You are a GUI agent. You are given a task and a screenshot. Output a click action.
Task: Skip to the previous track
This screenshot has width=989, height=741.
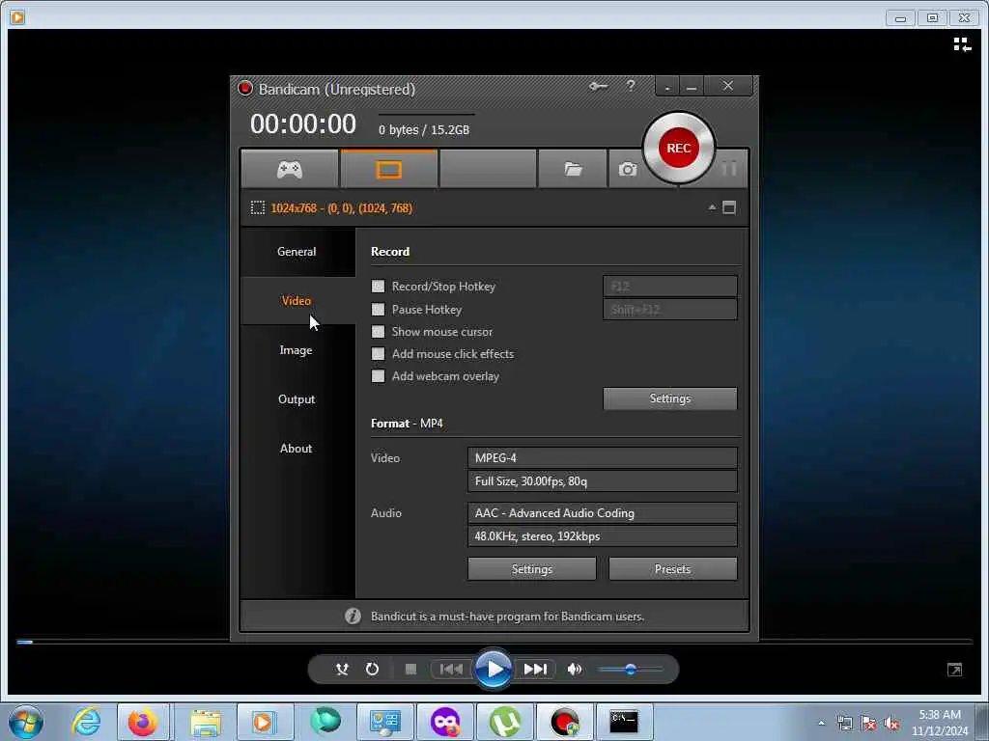click(x=451, y=670)
